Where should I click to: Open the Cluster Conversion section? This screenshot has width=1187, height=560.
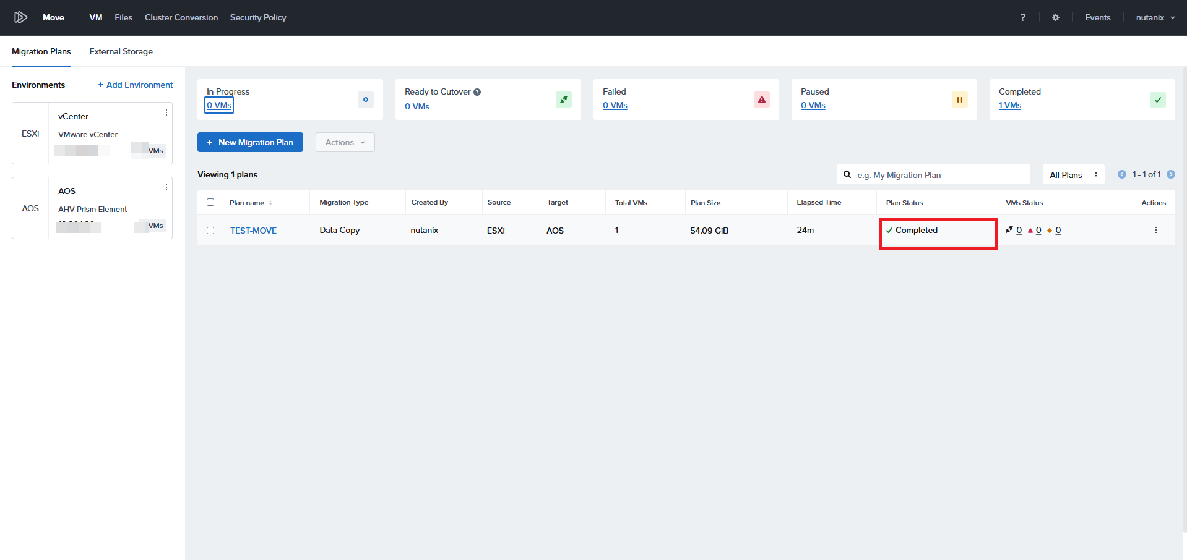pos(181,17)
